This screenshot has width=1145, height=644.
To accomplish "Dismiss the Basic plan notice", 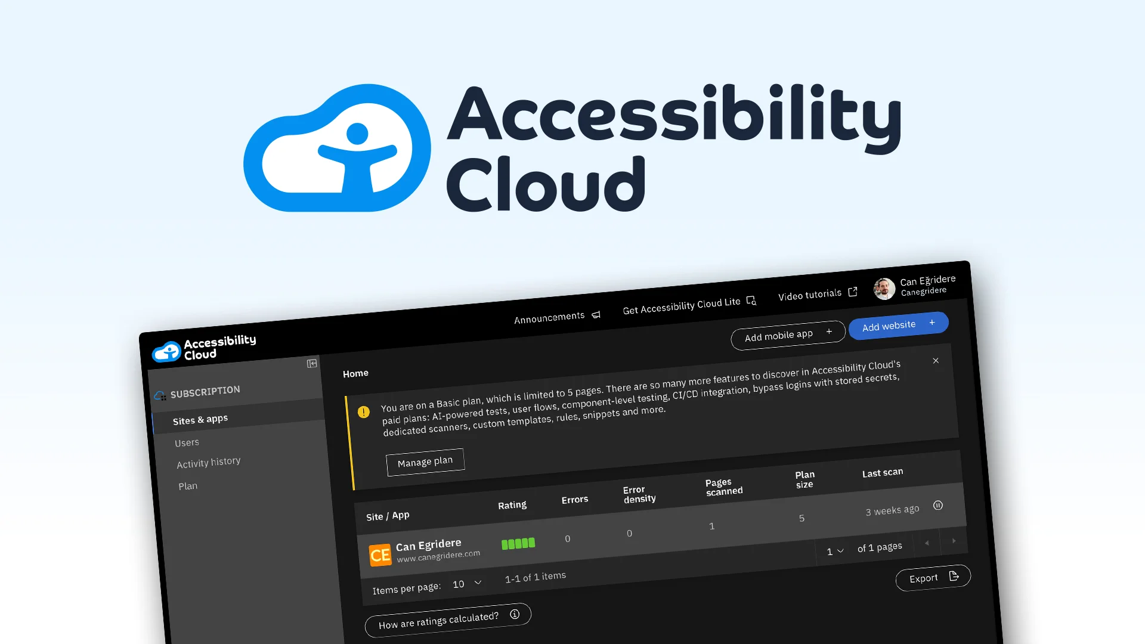I will [x=936, y=361].
